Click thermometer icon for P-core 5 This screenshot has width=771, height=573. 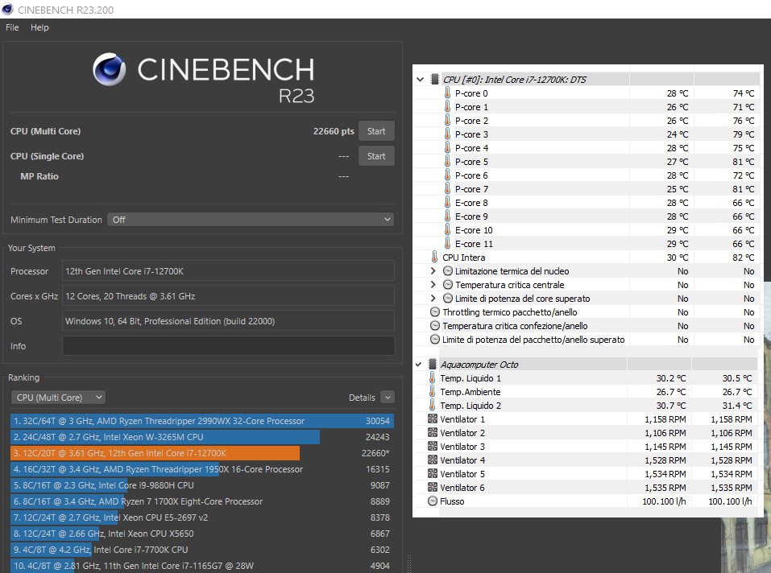447,162
